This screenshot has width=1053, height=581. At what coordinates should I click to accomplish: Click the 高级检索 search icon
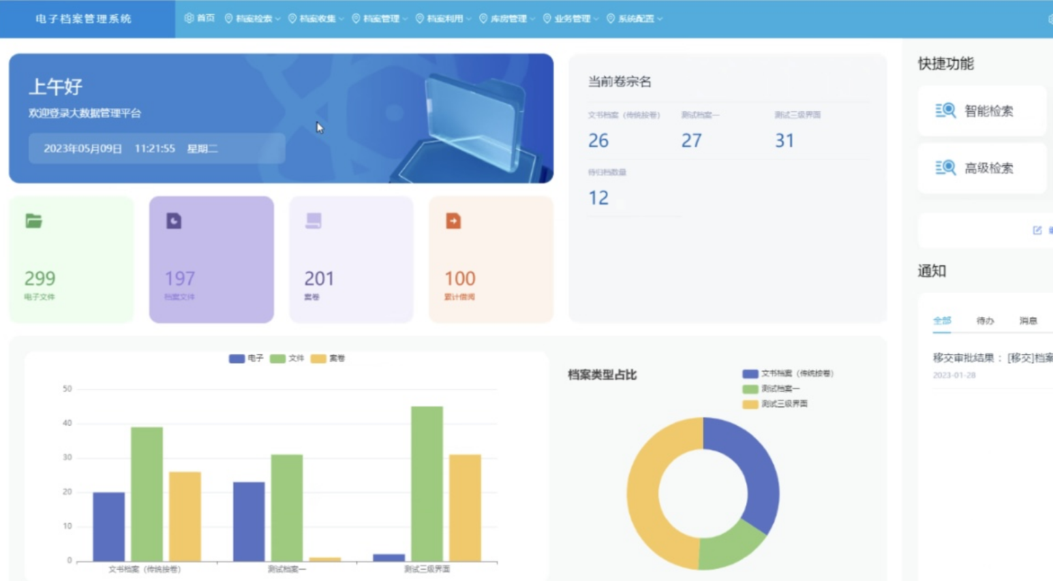coord(945,168)
